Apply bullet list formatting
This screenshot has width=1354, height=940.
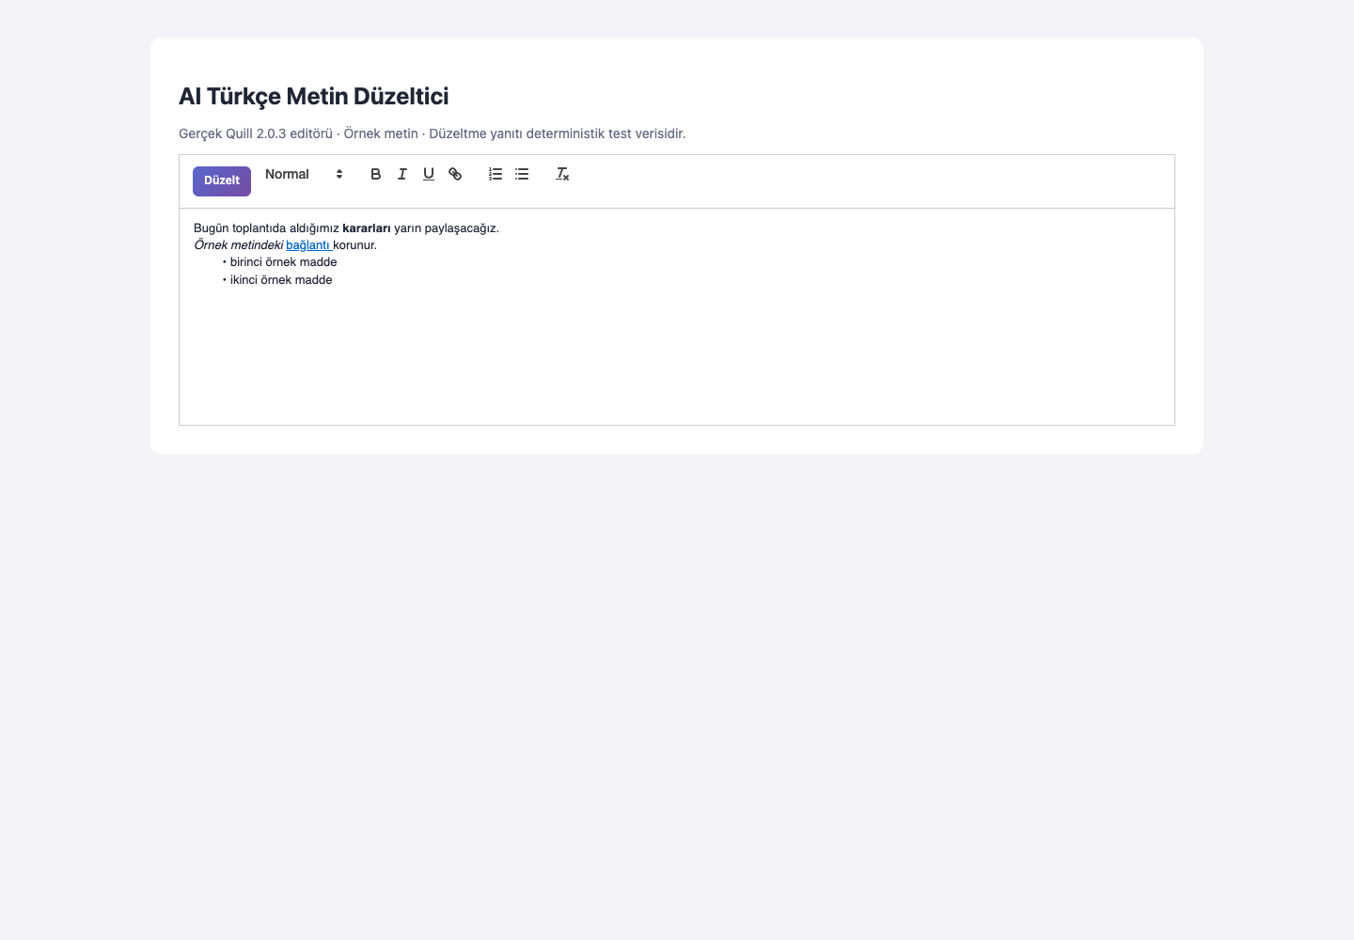522,174
